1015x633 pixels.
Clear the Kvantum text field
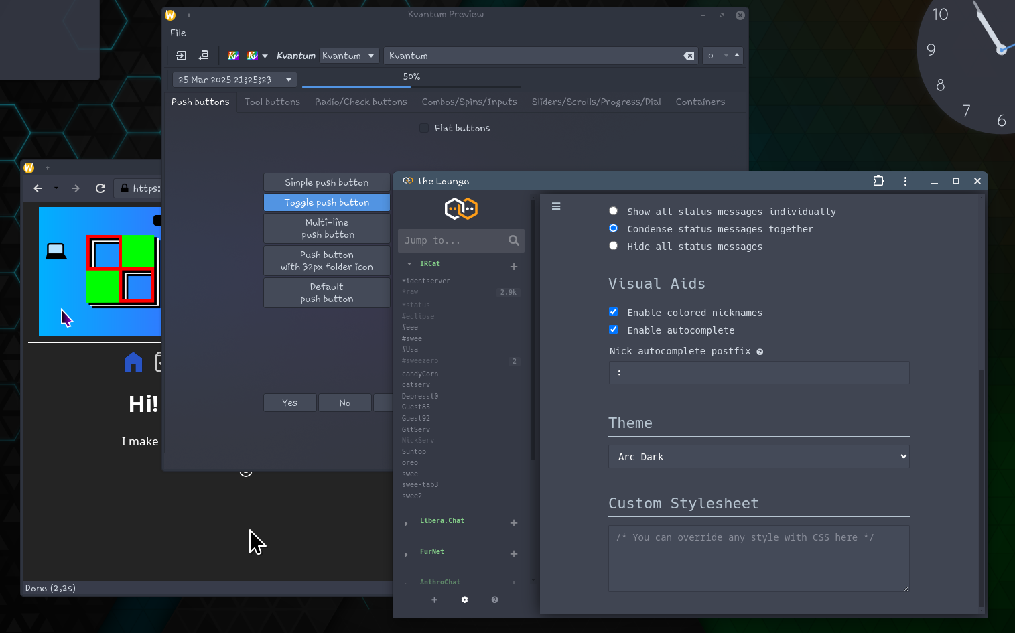(688, 56)
